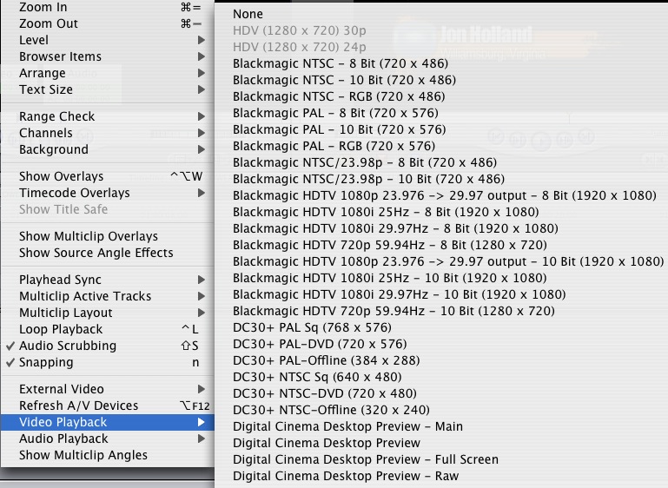Expand the Browser Items submenu

[x=107, y=56]
